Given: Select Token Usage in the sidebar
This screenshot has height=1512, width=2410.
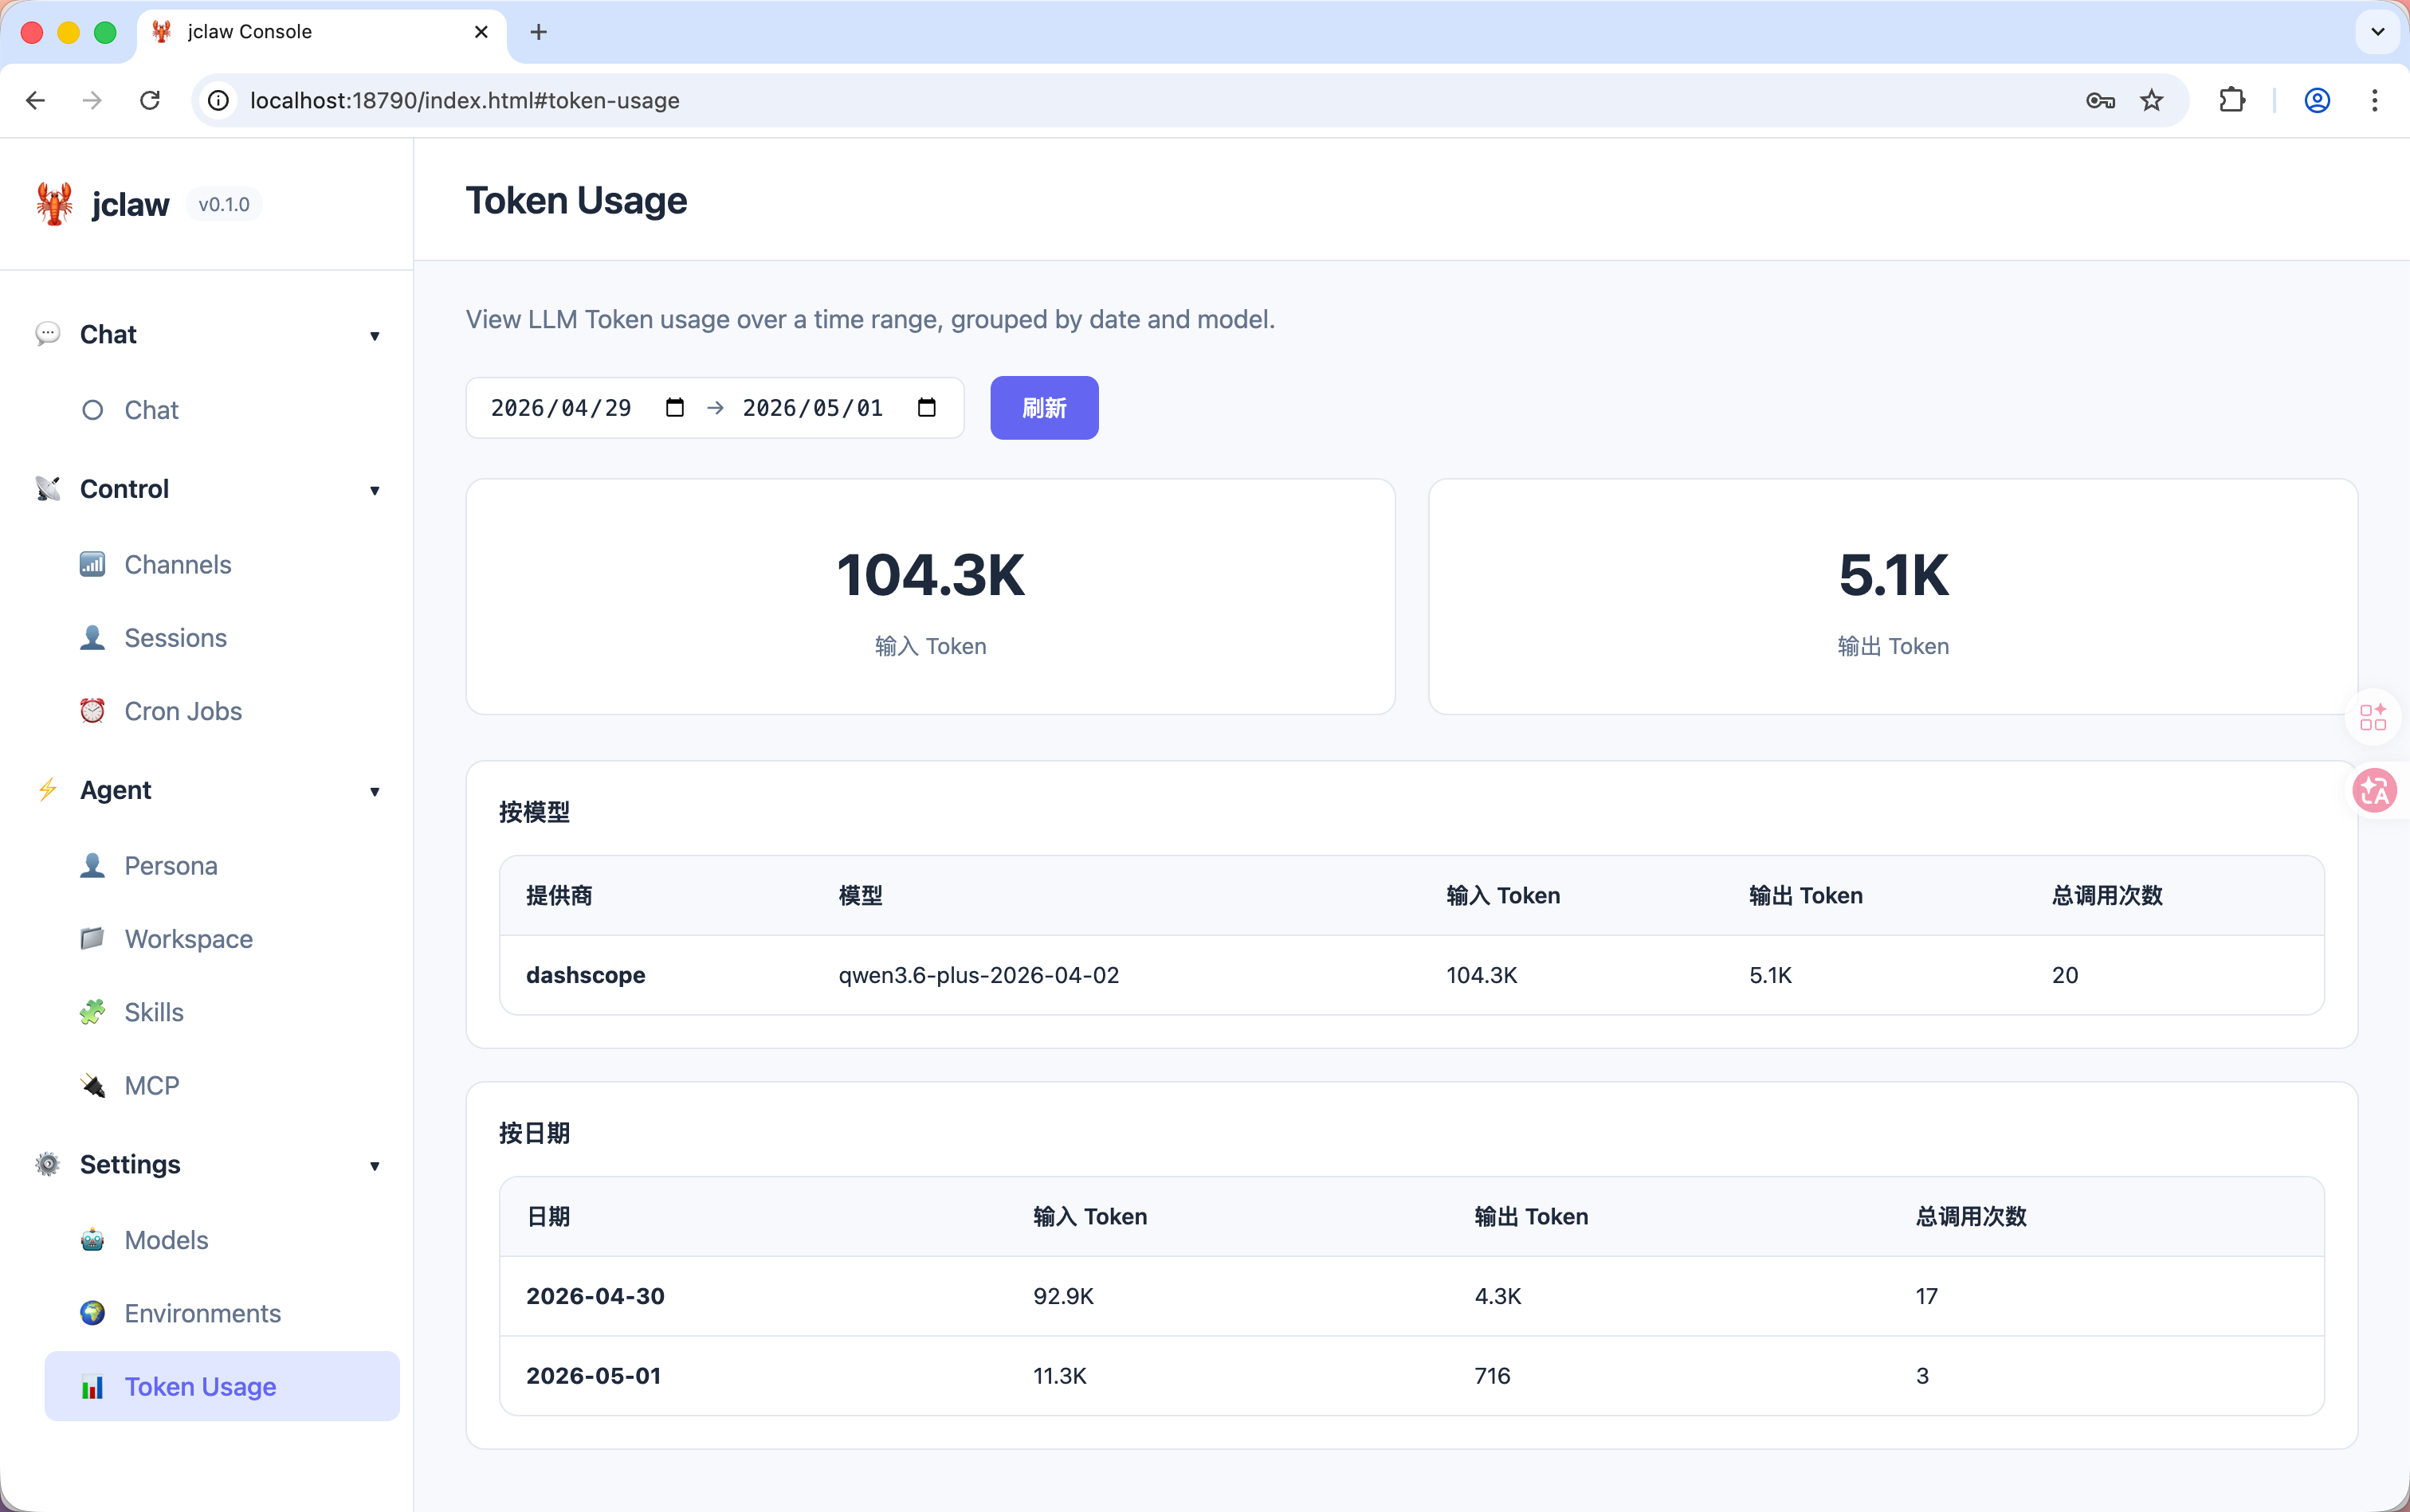Looking at the screenshot, I should tap(222, 1386).
